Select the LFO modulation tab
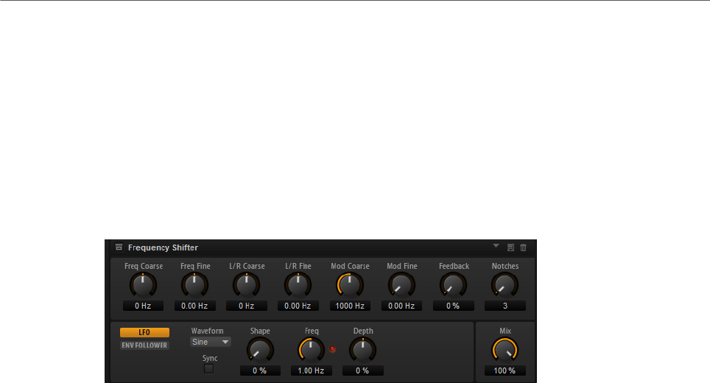The height and width of the screenshot is (383, 710). click(x=144, y=332)
